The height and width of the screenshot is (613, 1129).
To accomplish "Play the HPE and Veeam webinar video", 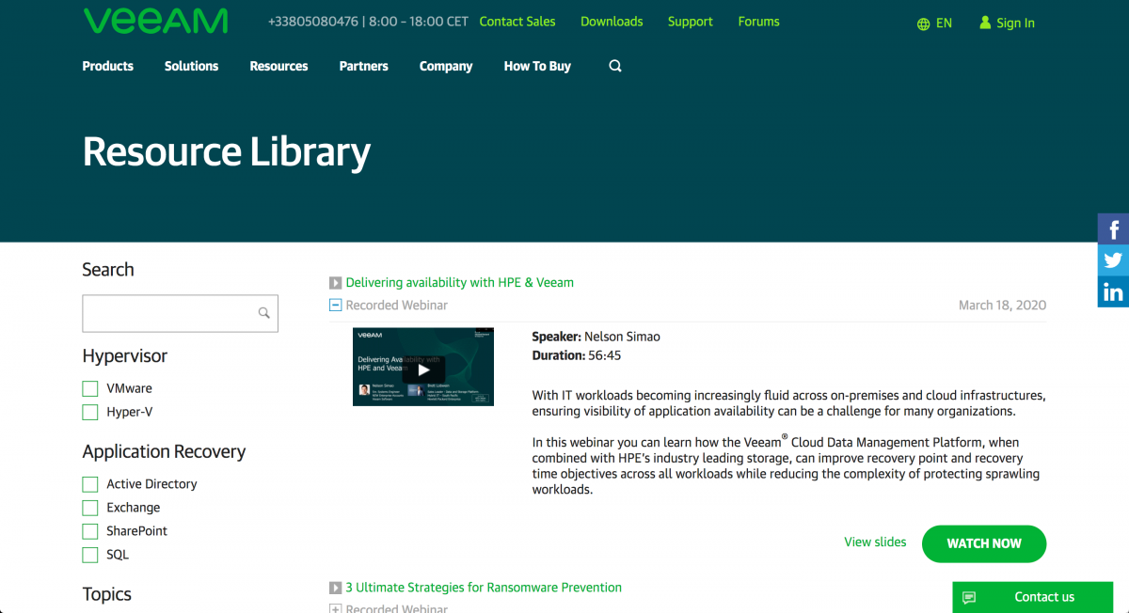I will 423,369.
